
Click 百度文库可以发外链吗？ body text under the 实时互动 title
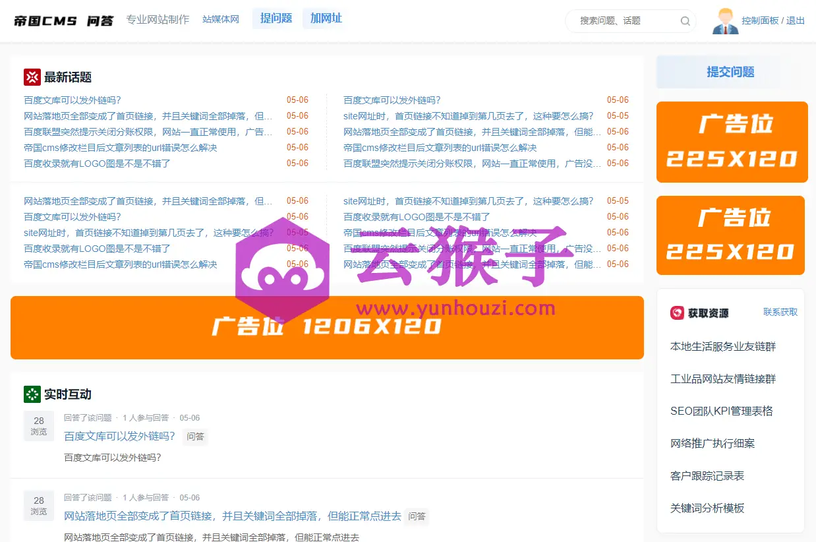112,458
